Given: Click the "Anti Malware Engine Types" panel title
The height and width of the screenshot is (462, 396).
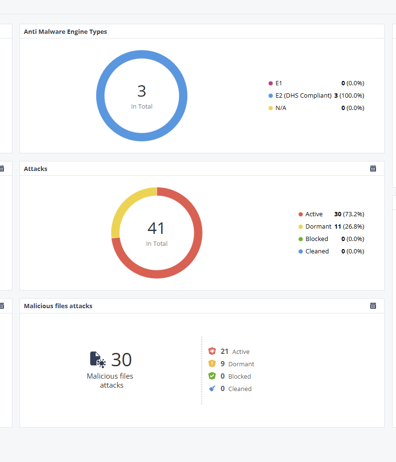Looking at the screenshot, I should point(65,31).
